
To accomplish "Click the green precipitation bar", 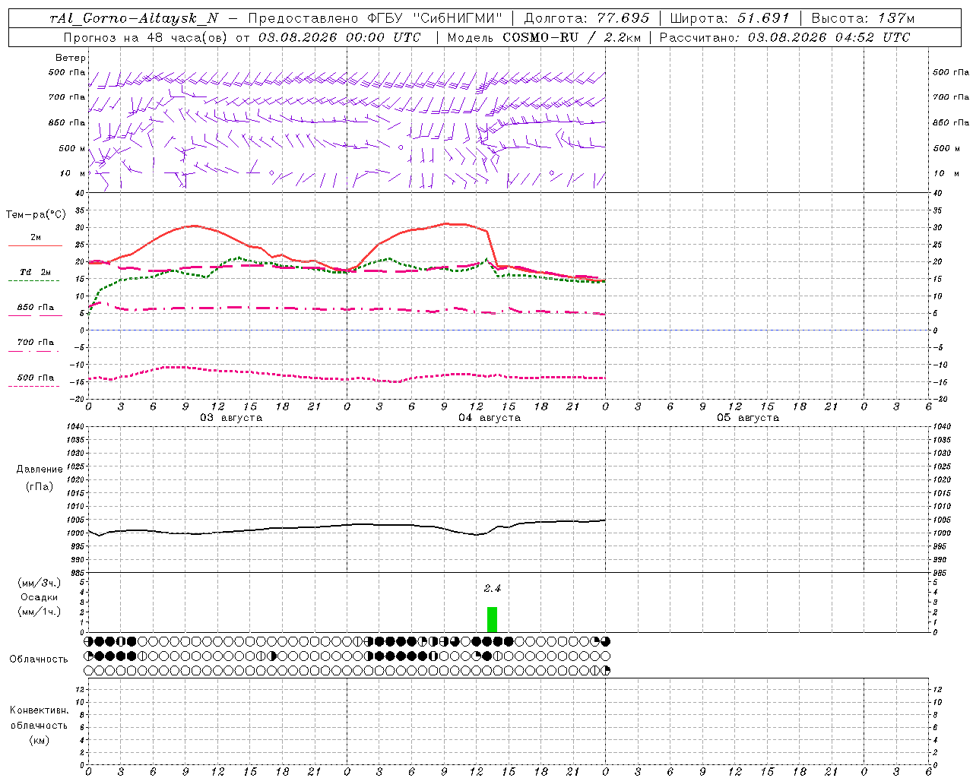I will click(x=492, y=619).
